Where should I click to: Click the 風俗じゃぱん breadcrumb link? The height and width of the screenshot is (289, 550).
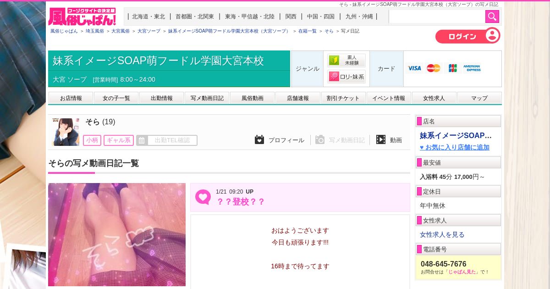pos(64,31)
